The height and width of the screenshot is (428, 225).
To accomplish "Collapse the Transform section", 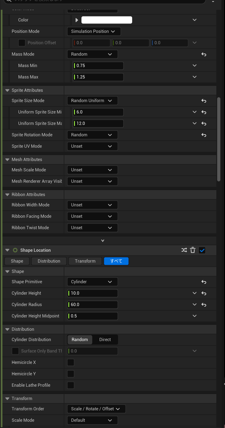I will tap(7, 399).
